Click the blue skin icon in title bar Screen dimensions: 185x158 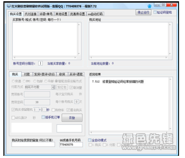[149, 6]
